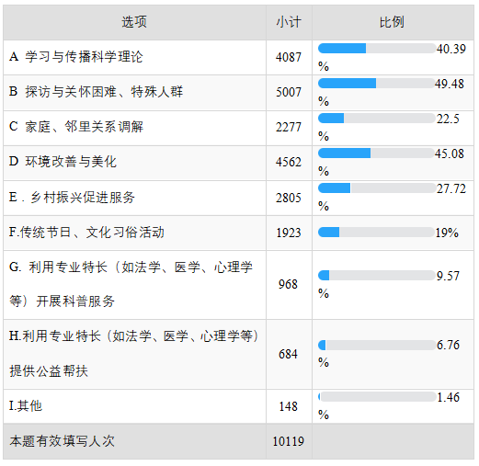Click the 22.5% progress bar
The width and height of the screenshot is (479, 466).
pyautogui.click(x=377, y=119)
